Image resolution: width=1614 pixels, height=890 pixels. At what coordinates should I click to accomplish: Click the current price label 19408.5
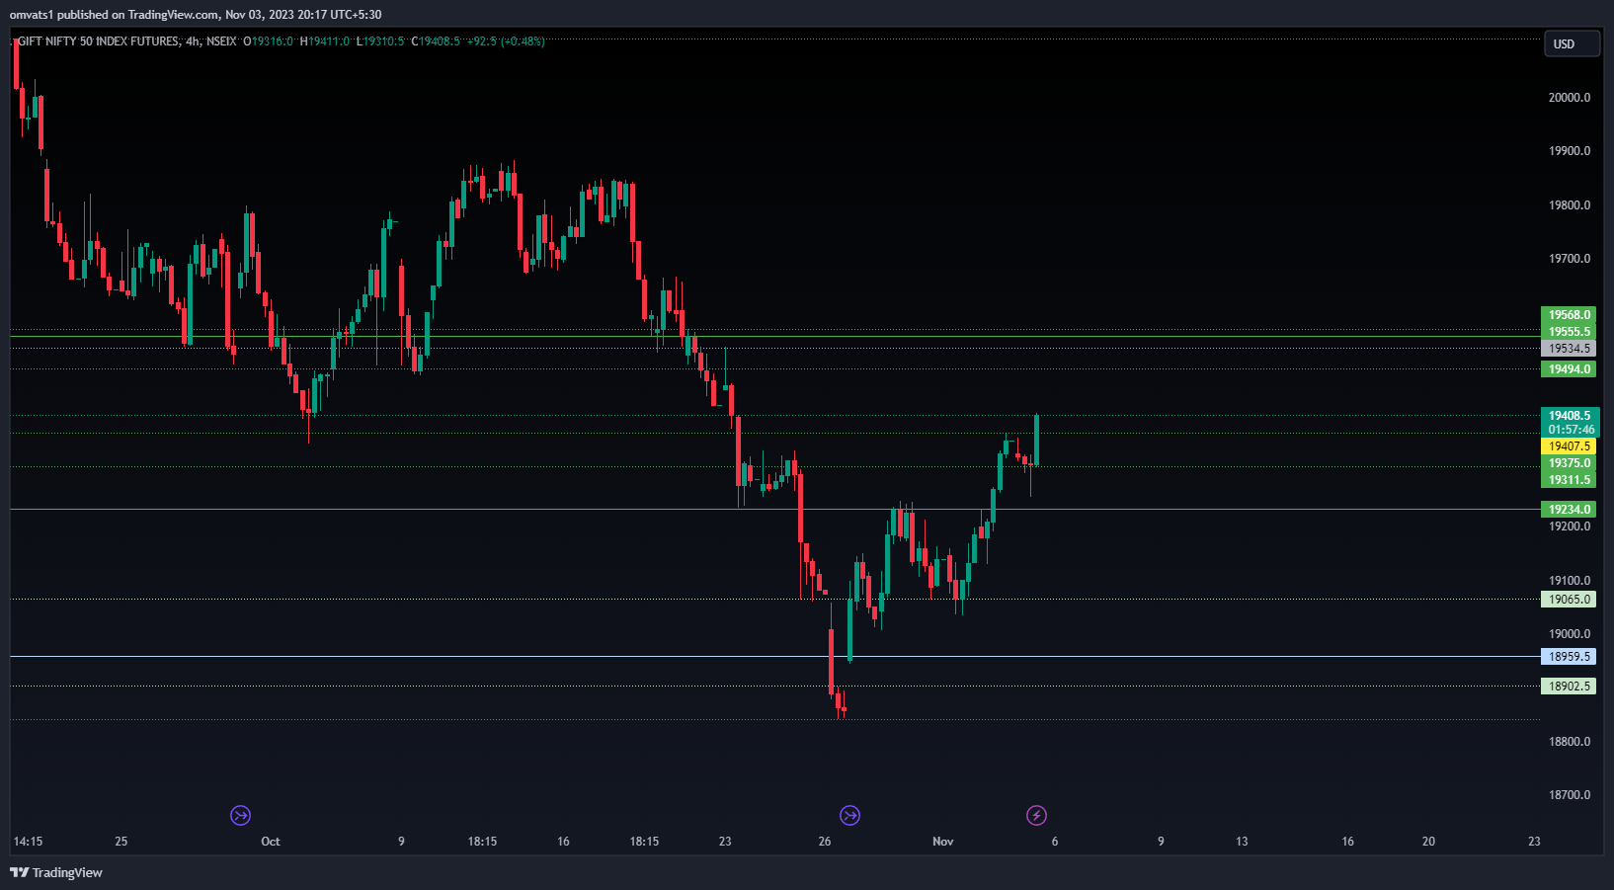(x=1570, y=416)
